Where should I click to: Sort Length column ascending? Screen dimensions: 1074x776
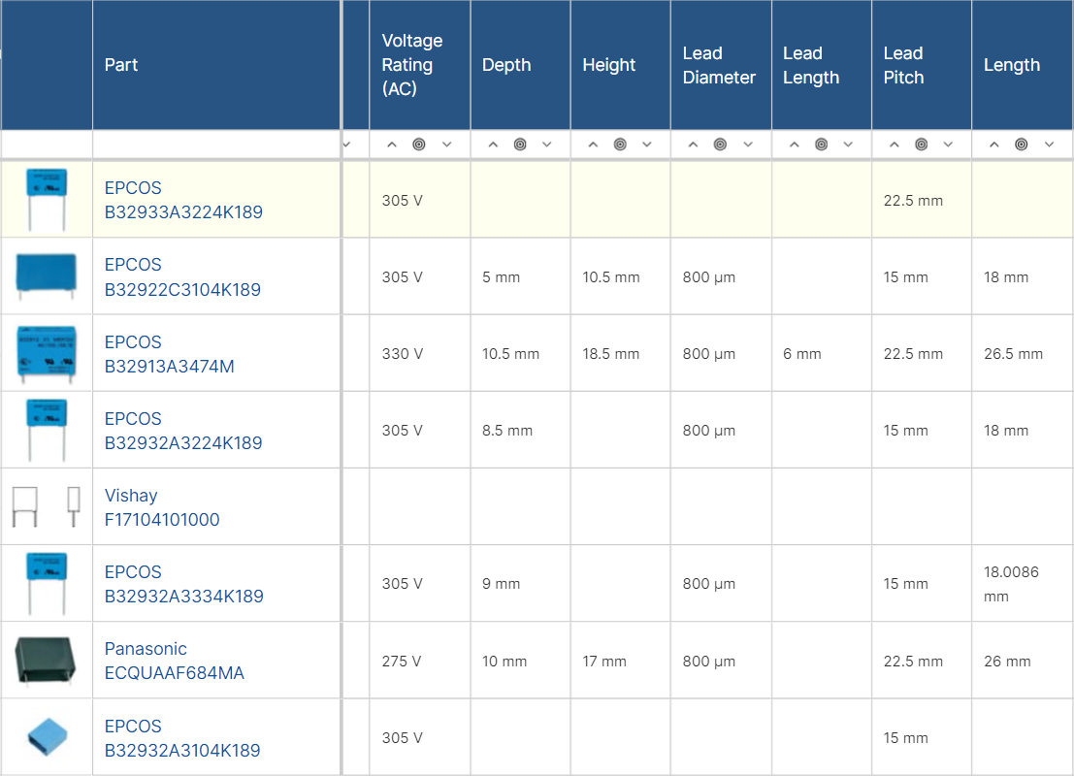993,145
